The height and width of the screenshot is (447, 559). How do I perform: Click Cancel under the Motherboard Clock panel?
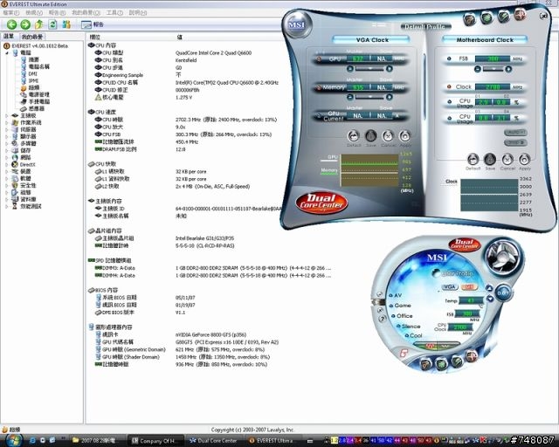point(507,162)
